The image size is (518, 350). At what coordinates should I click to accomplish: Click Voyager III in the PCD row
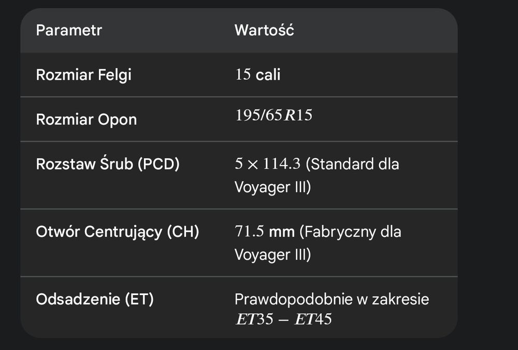point(272,187)
